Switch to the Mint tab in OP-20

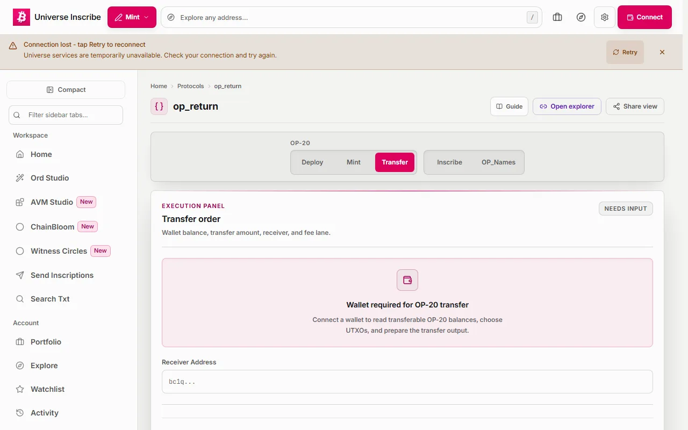click(x=354, y=162)
